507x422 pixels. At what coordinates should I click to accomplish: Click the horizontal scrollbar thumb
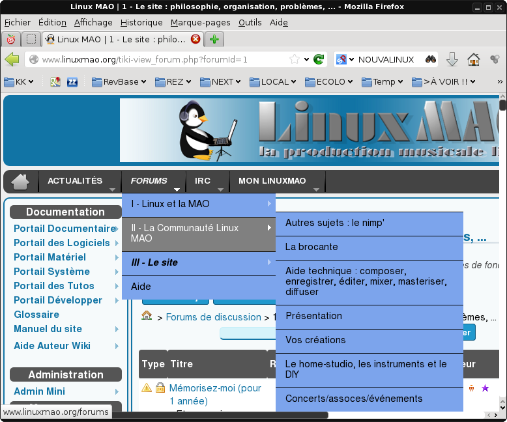(220, 415)
